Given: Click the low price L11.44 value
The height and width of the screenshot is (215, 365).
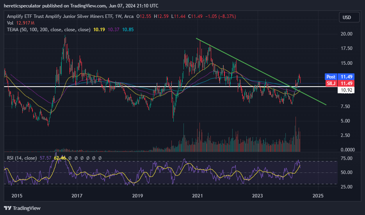Looking at the screenshot, I should (178, 16).
